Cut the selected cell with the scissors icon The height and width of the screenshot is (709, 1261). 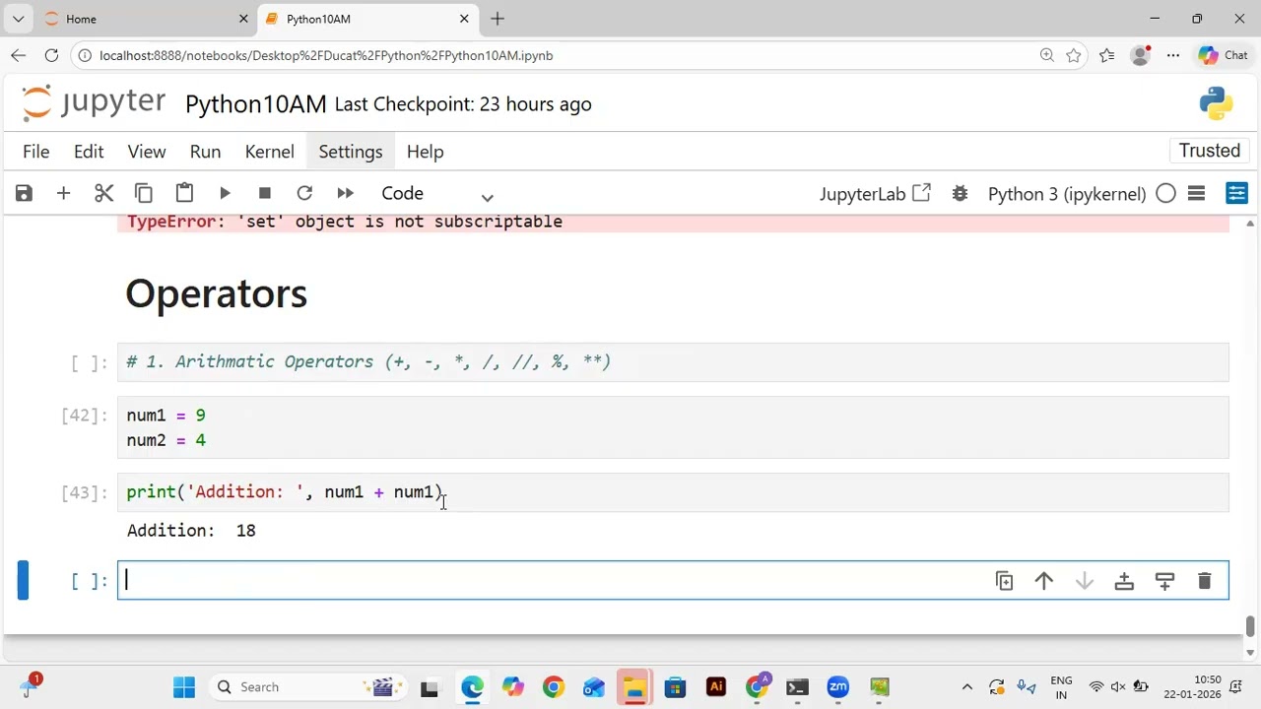click(x=103, y=193)
